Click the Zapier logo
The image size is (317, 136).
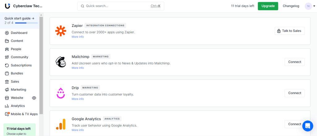61,31
